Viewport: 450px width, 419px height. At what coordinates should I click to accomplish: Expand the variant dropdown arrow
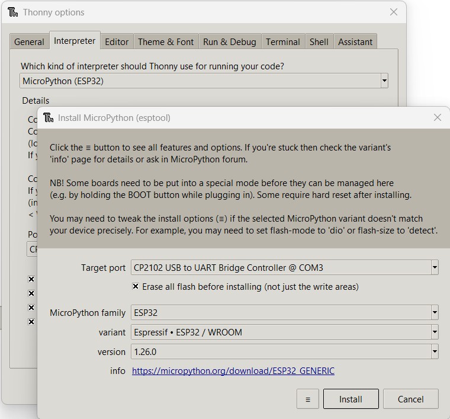point(435,332)
